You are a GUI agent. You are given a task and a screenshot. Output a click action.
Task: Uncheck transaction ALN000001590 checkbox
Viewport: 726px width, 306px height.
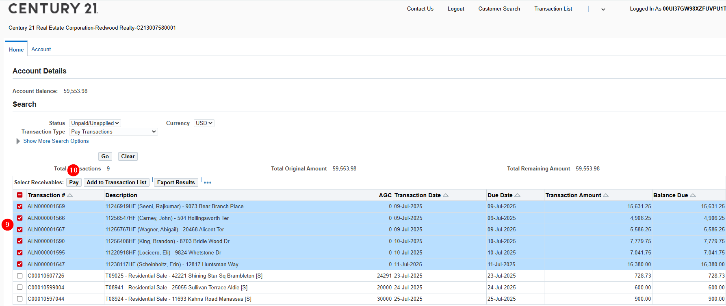(20, 241)
